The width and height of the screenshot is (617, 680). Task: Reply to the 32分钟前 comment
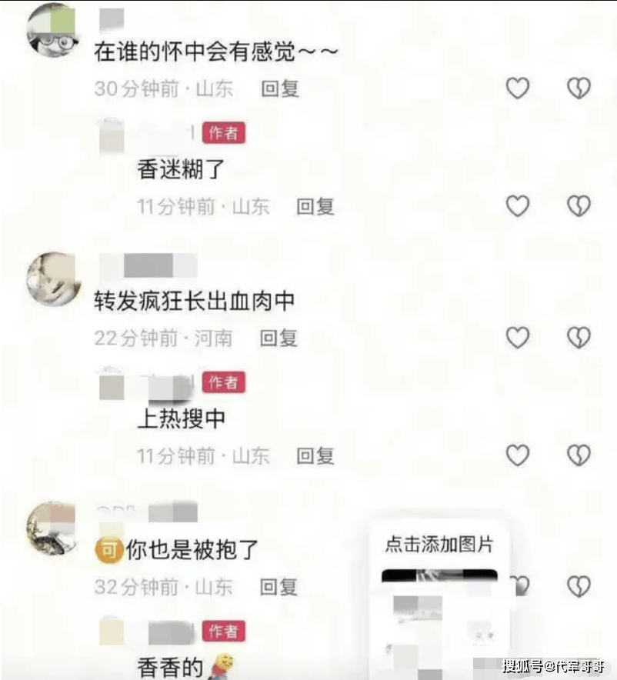[x=278, y=587]
